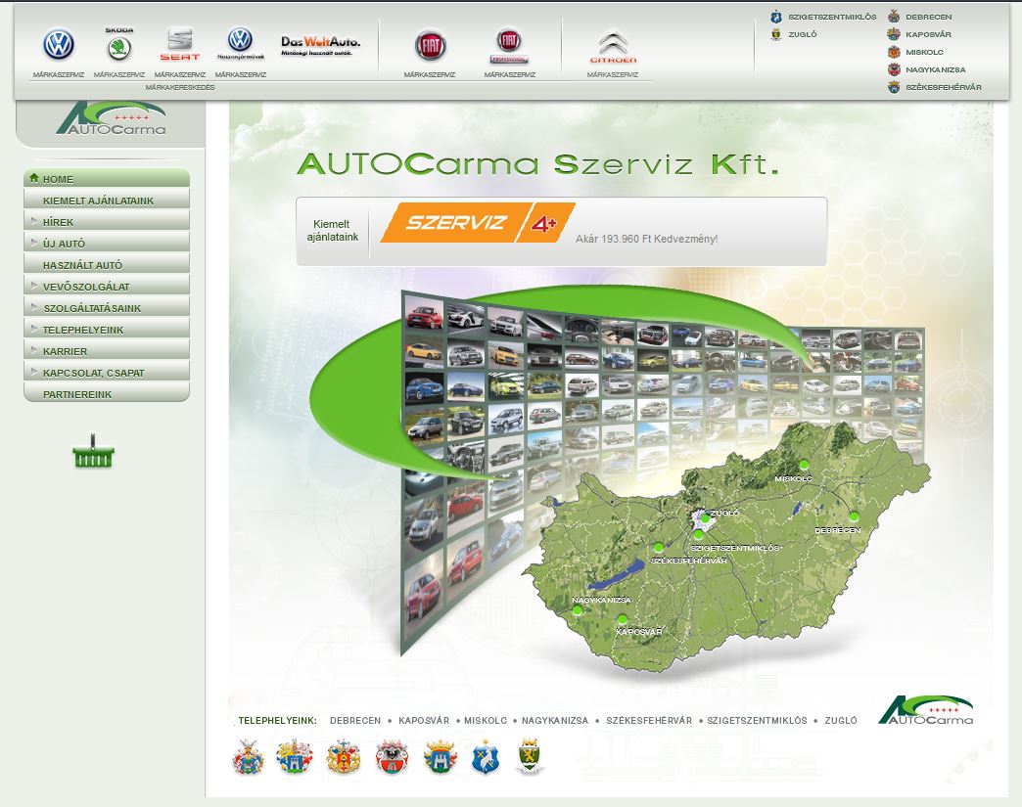Click the third coat of arms in the bottom row
The image size is (1022, 807).
click(344, 757)
